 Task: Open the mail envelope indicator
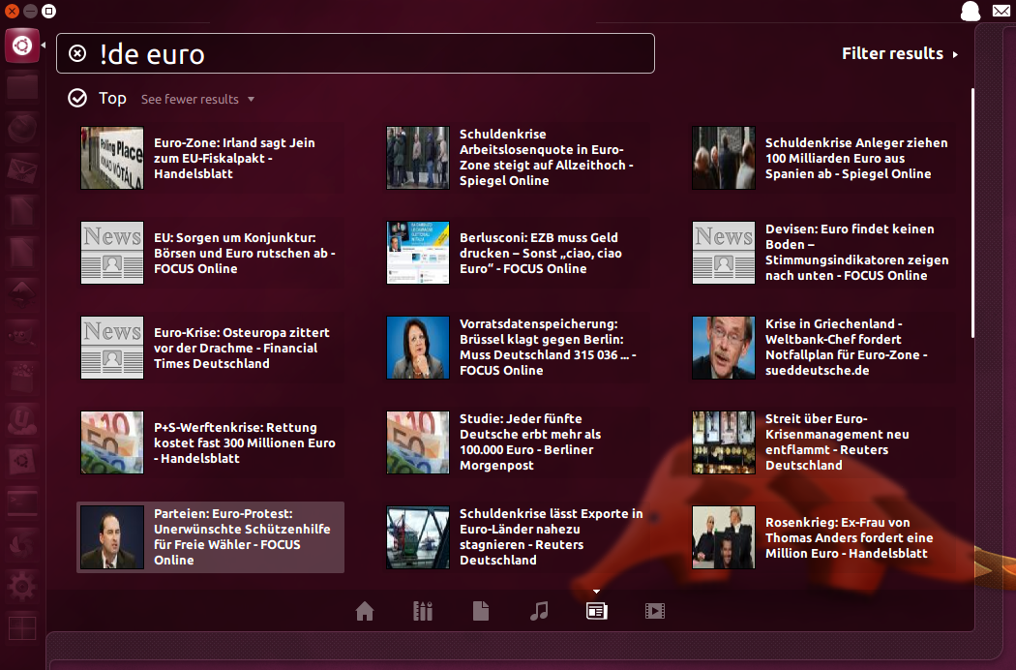pos(1001,12)
